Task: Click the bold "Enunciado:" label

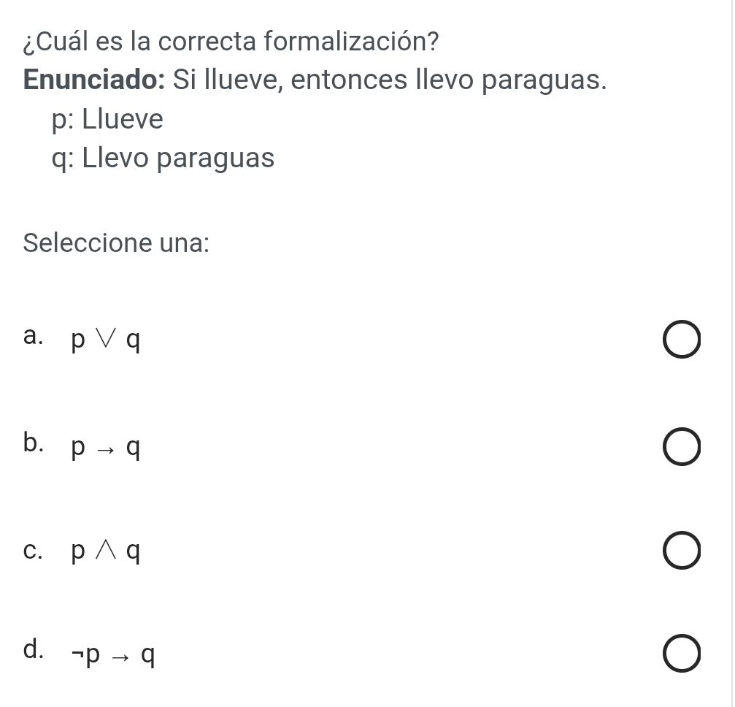Action: pos(94,80)
